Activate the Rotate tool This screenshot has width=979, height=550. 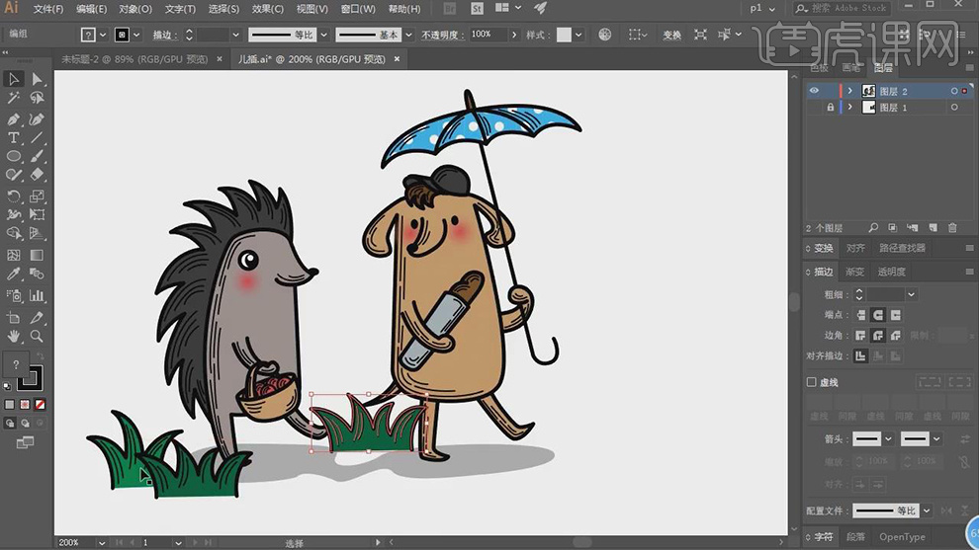14,196
